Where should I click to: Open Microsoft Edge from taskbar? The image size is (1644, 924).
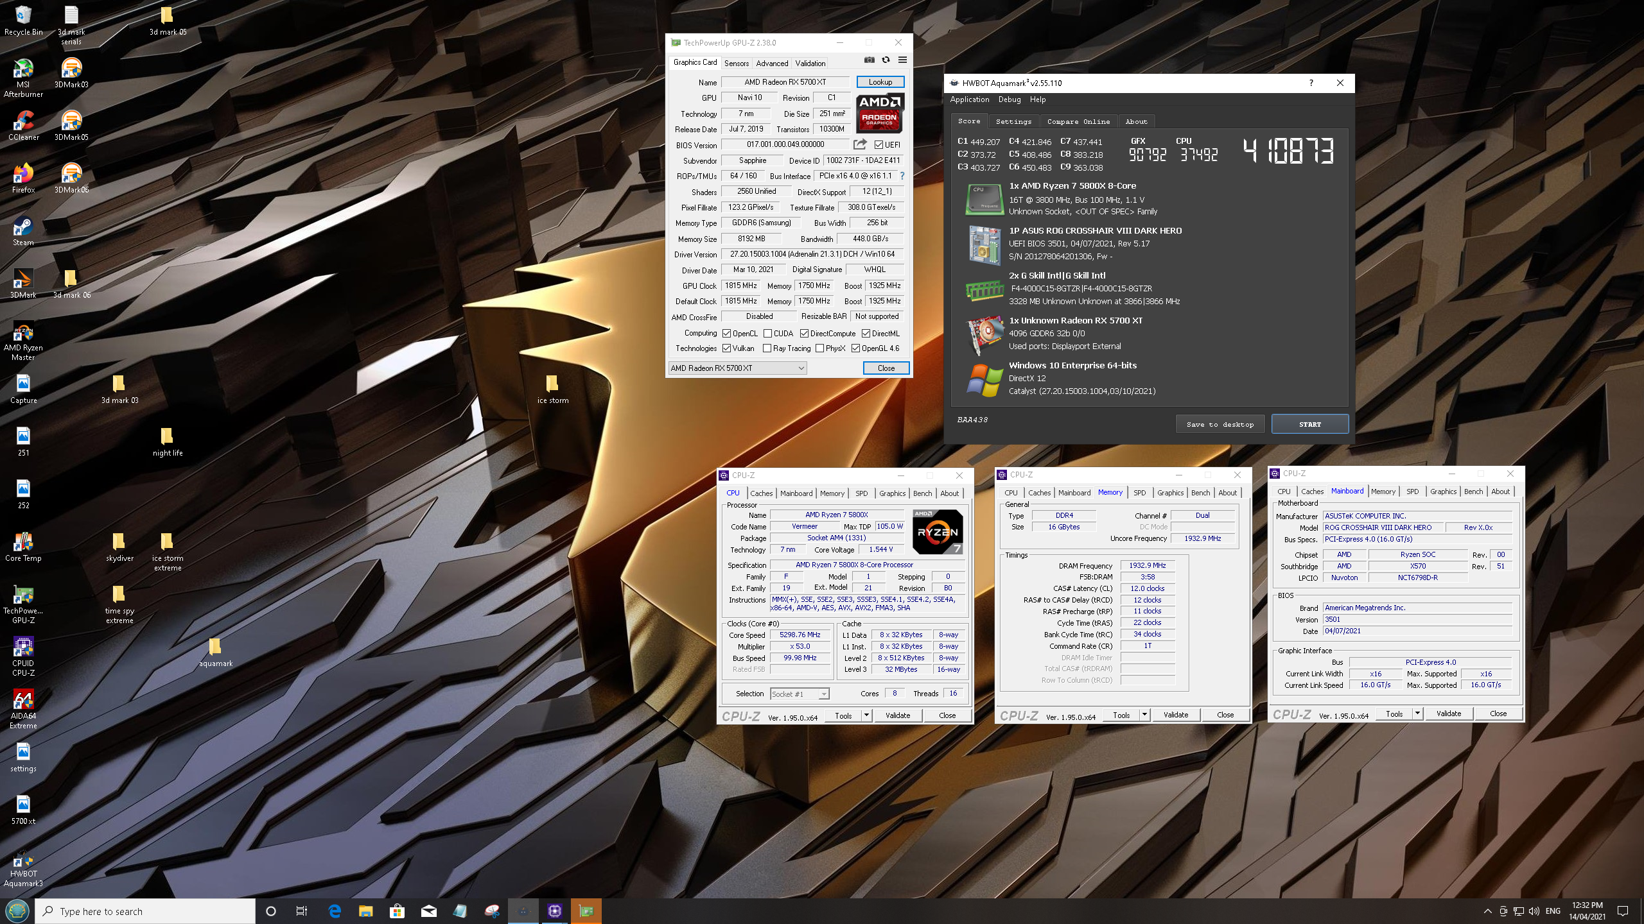click(335, 911)
